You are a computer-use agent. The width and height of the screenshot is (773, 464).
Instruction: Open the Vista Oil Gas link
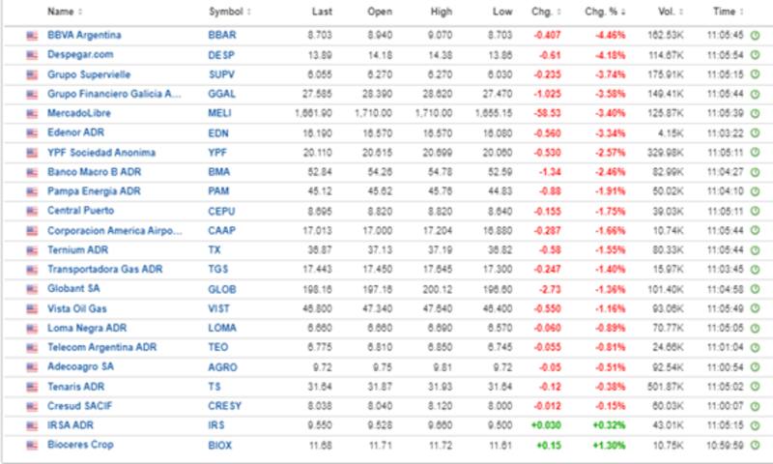(x=76, y=307)
